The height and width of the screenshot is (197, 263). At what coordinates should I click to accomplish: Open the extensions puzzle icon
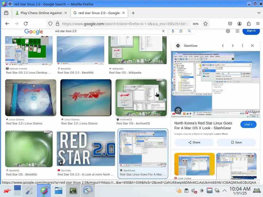[x=249, y=24]
